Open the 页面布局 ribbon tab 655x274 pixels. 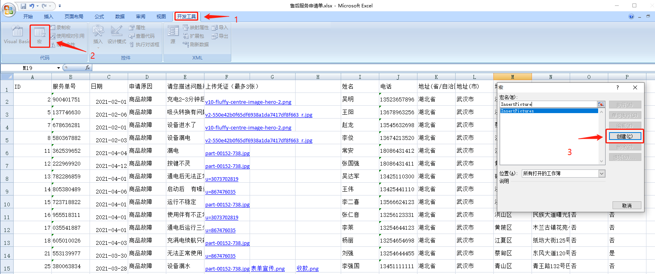(74, 16)
